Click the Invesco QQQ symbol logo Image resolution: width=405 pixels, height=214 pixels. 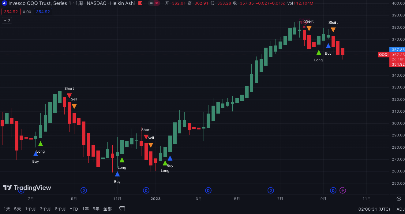(x=4, y=3)
